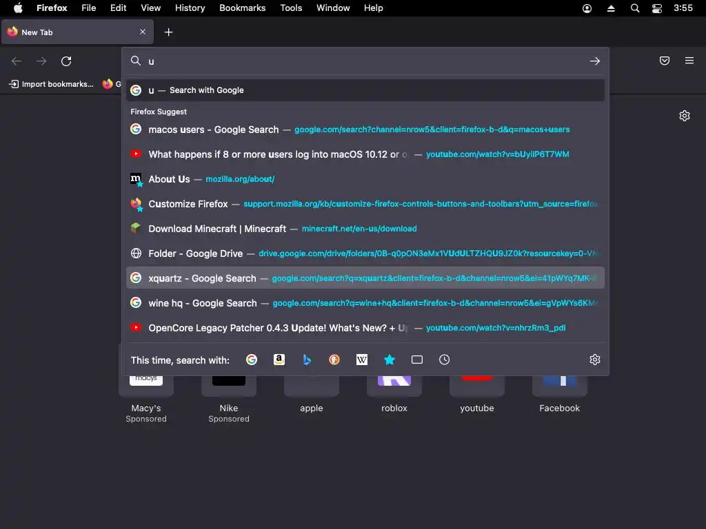
Task: Click the menu bar clock 3:55
Action: [683, 8]
